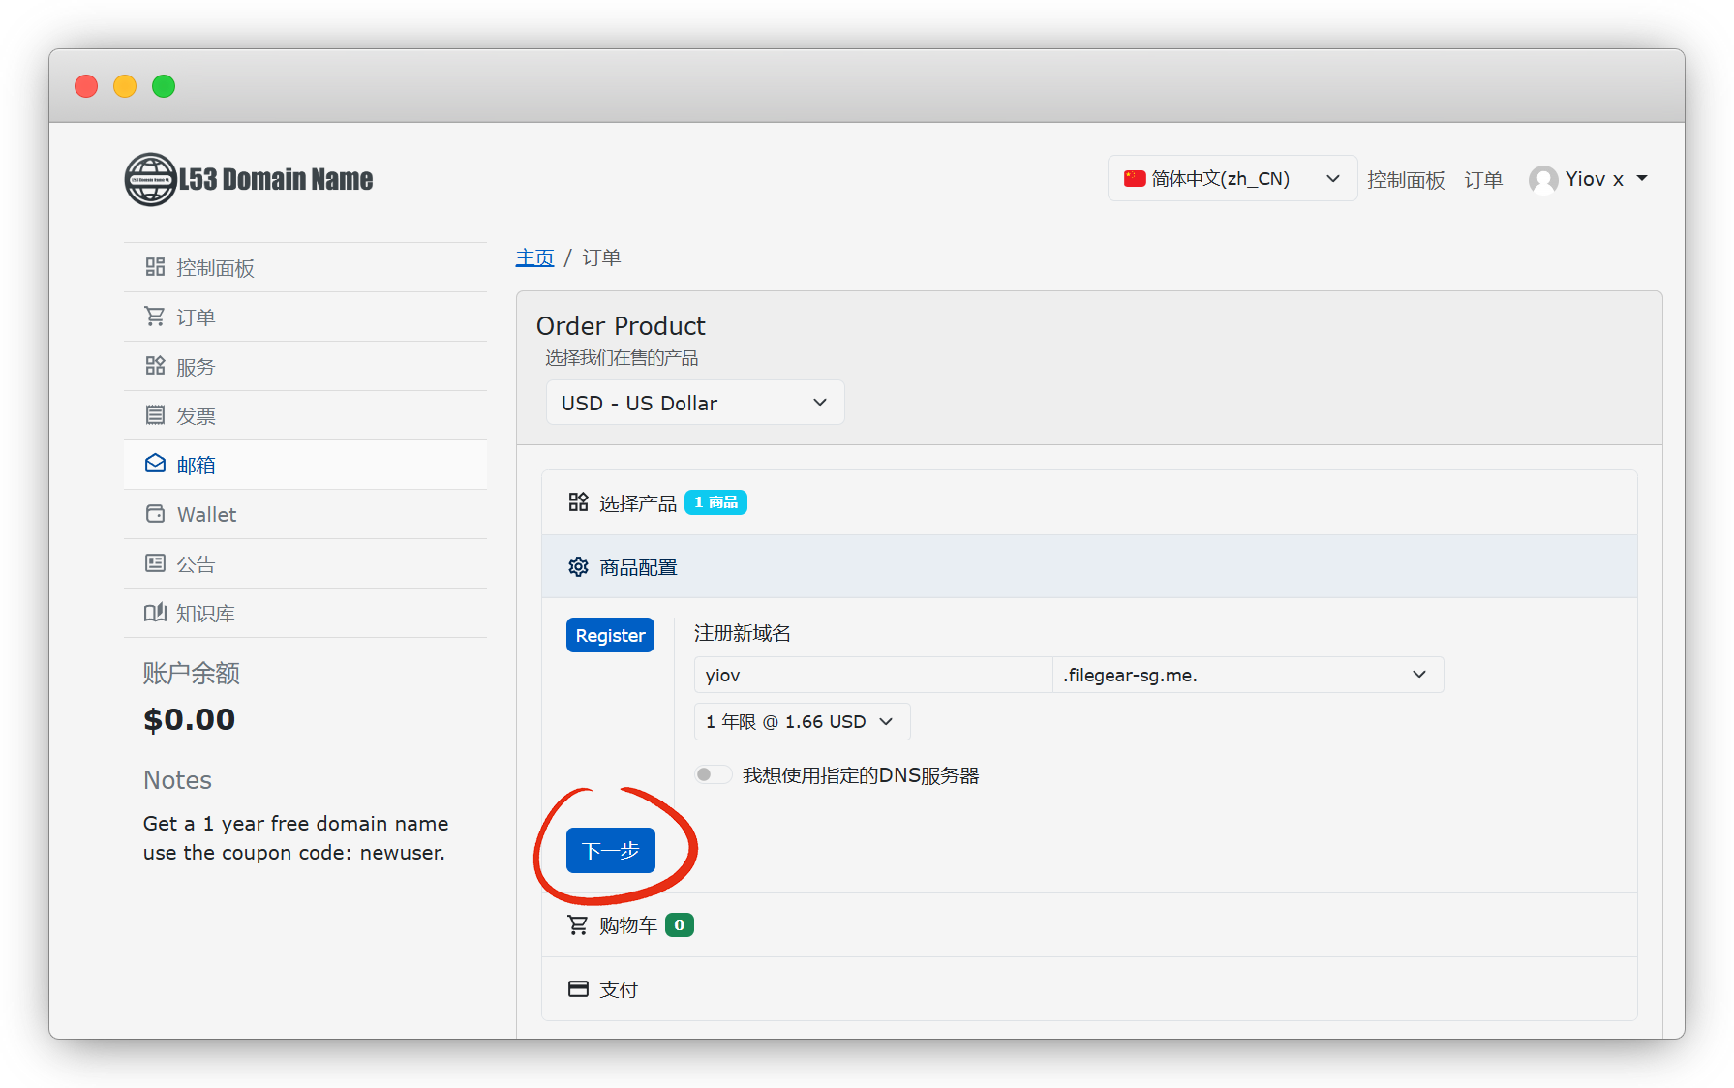Follow the 主页 breadcrumb link
The image size is (1734, 1088).
coord(534,257)
